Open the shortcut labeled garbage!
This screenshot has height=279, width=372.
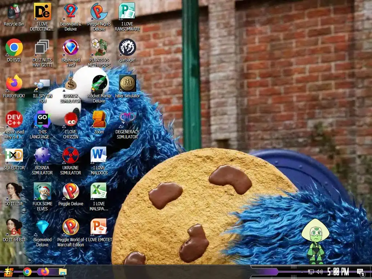[x=128, y=51]
